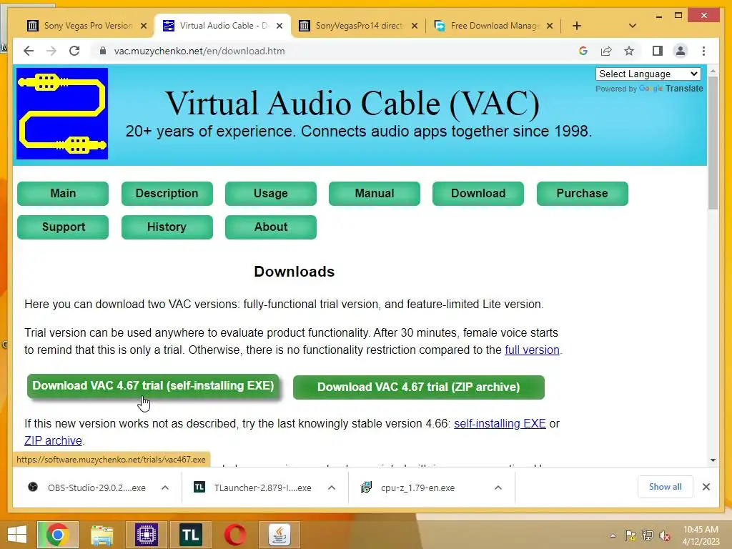
Task: Close the Virtual Audio Cable tab
Action: (x=280, y=26)
